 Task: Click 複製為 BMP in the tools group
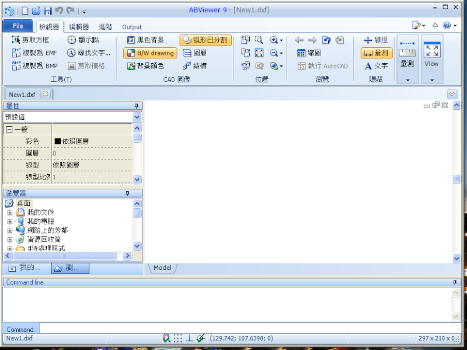click(34, 66)
